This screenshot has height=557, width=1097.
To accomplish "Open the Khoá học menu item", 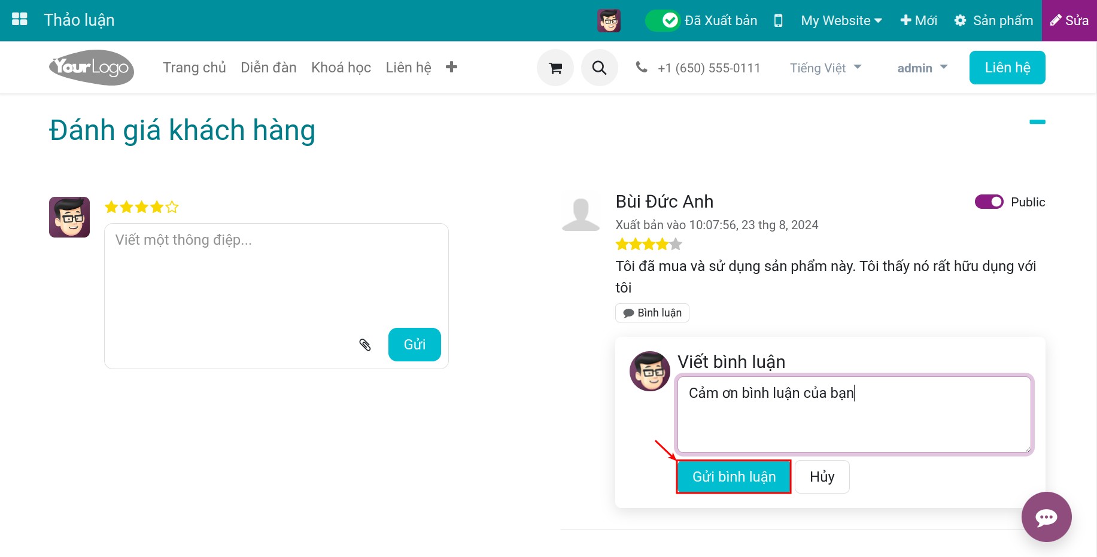I will 341,68.
